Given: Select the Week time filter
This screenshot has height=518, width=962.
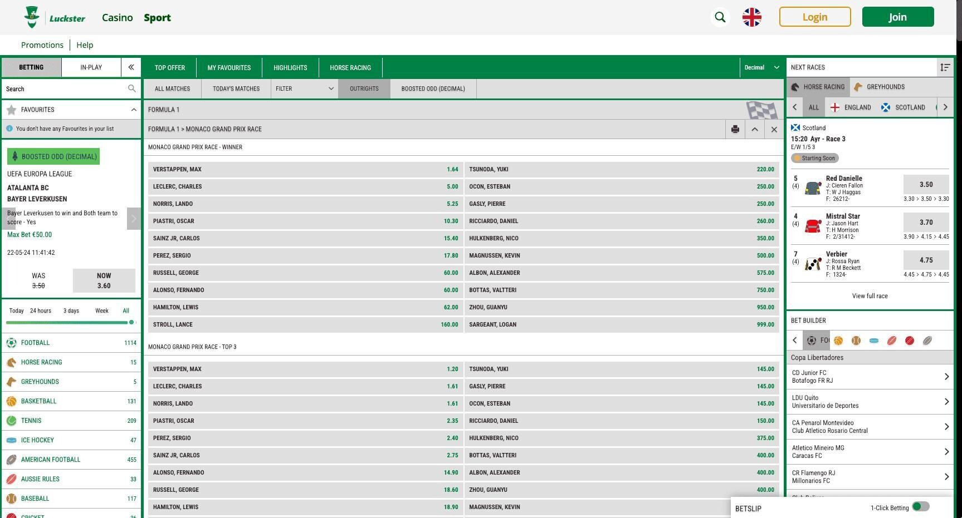Looking at the screenshot, I should tap(101, 310).
